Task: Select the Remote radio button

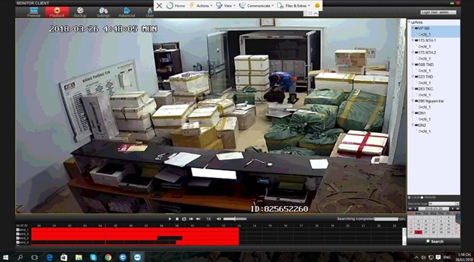Action: tap(422, 197)
